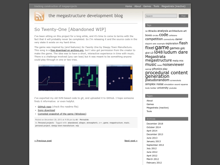
Task: Select the physics tag in tag cloud
Action: [157, 69]
